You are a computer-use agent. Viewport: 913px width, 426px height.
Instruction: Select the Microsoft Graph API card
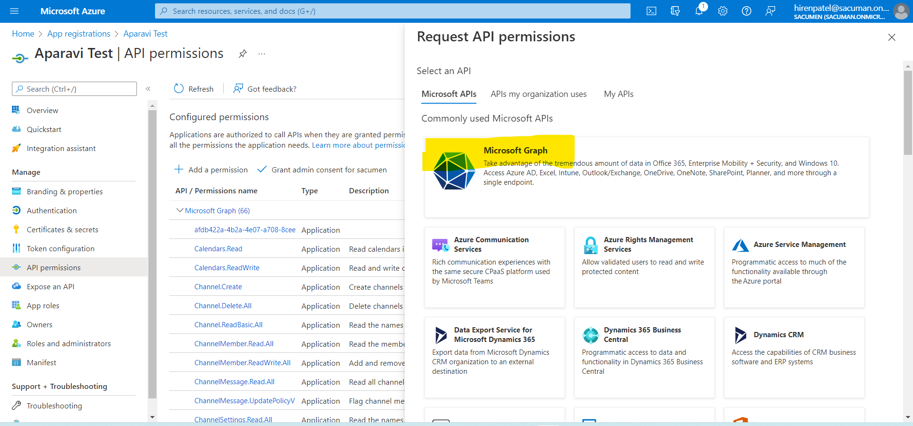647,177
